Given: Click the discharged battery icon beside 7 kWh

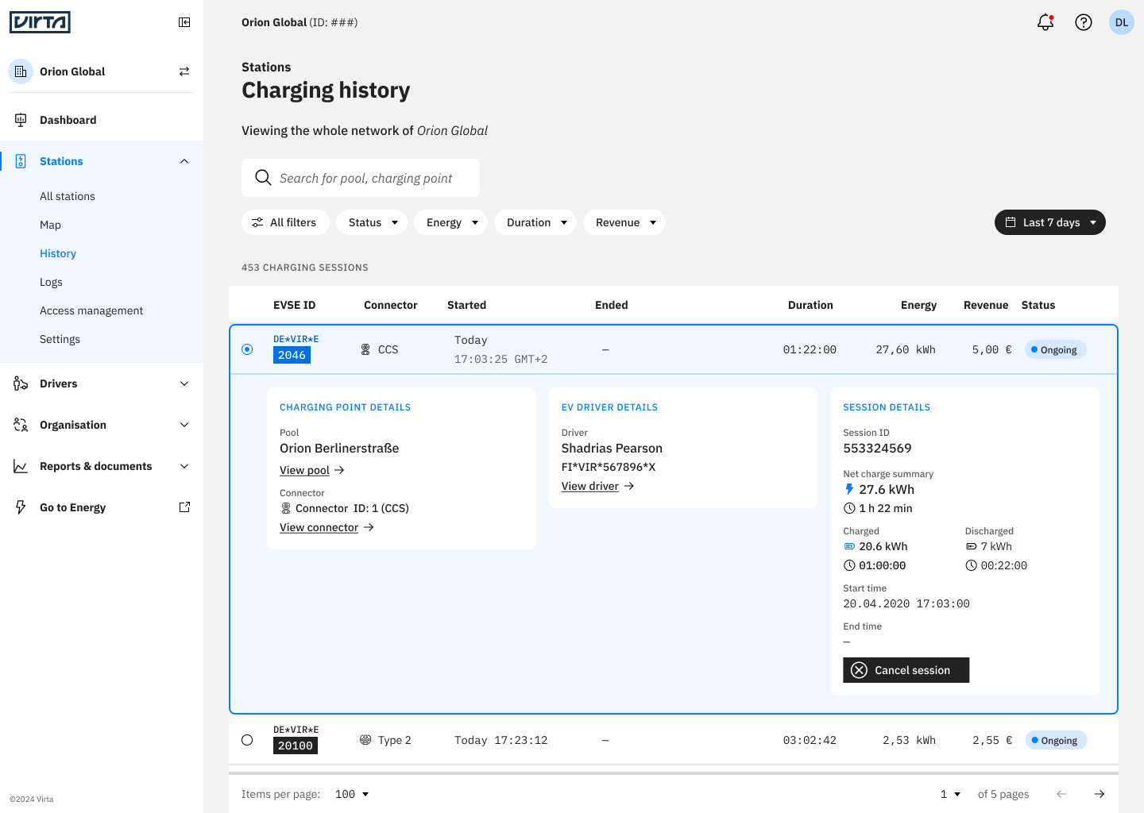Looking at the screenshot, I should tap(971, 546).
